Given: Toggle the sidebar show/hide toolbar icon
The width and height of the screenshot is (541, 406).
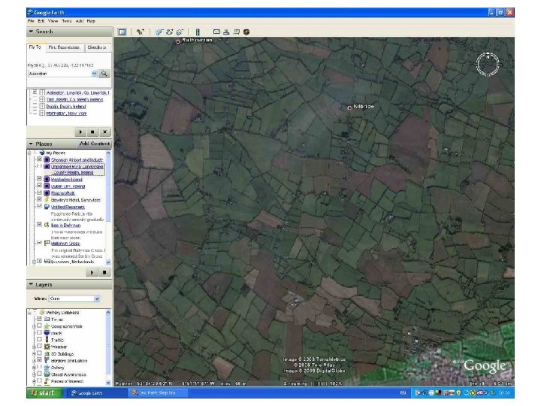Looking at the screenshot, I should [x=122, y=32].
